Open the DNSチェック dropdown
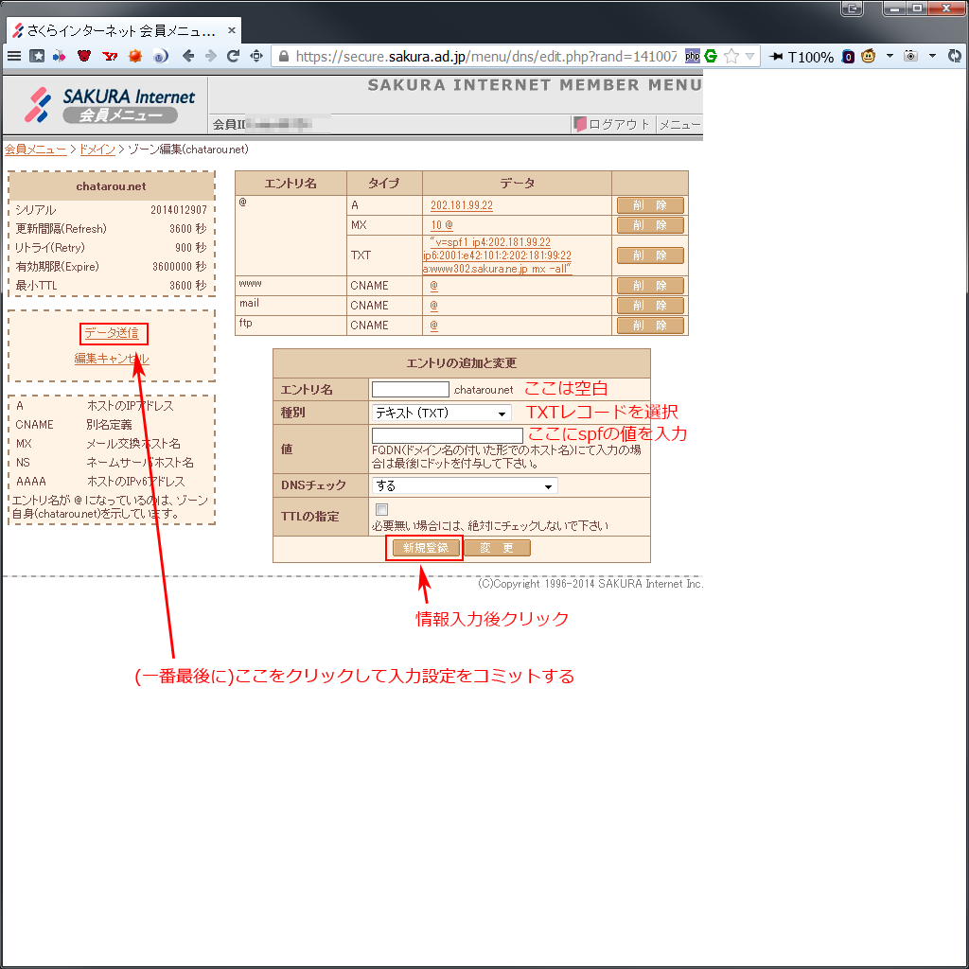Image resolution: width=969 pixels, height=969 pixels. (x=464, y=485)
